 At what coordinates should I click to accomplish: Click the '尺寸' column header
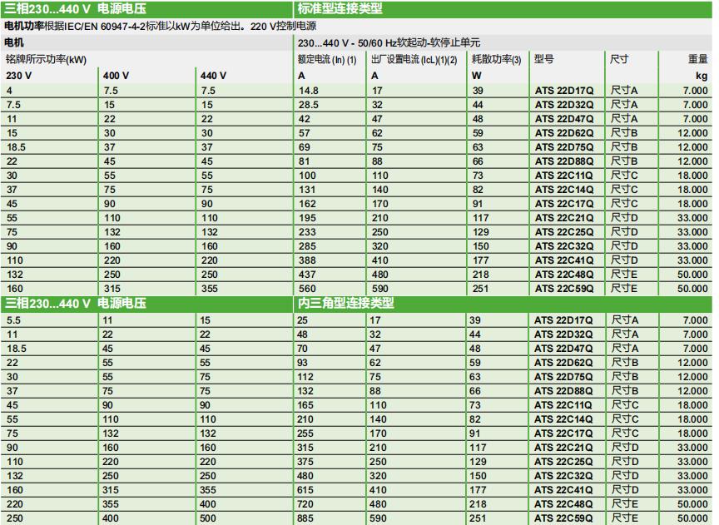coord(619,59)
